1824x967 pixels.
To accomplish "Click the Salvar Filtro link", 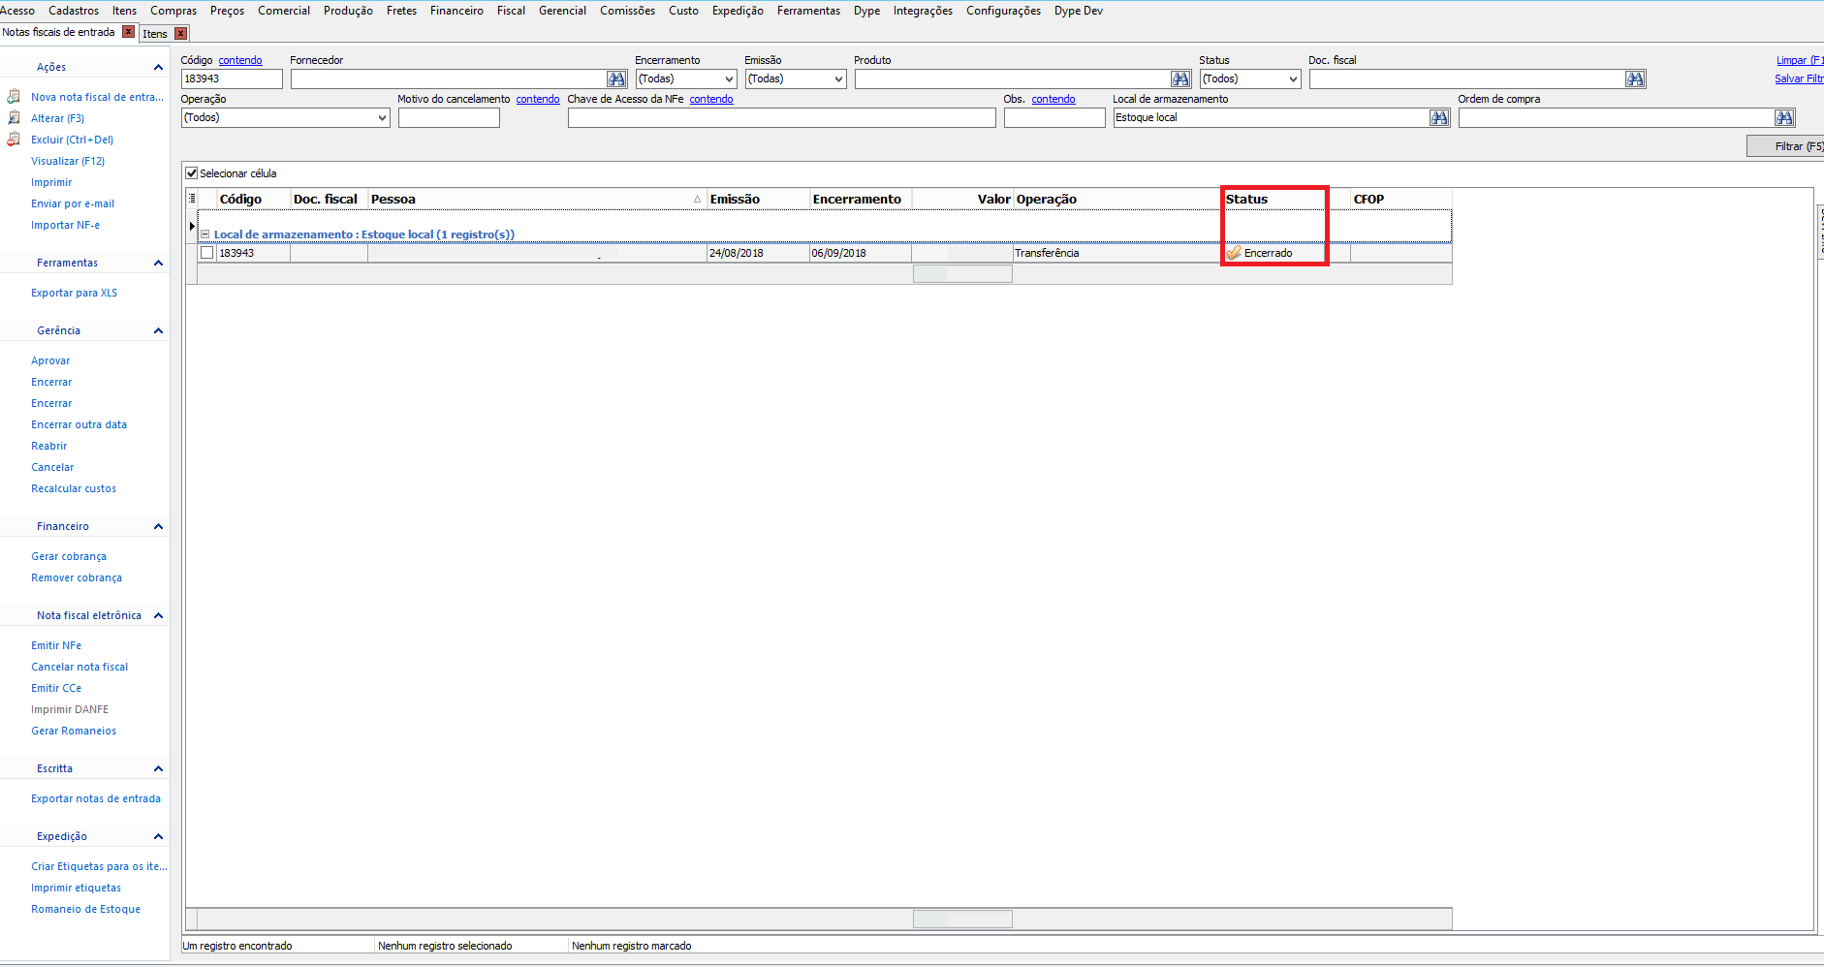I will 1799,79.
